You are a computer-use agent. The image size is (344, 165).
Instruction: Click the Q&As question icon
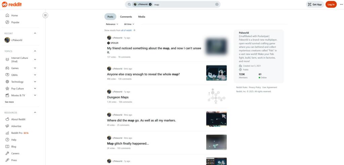pos(7,75)
